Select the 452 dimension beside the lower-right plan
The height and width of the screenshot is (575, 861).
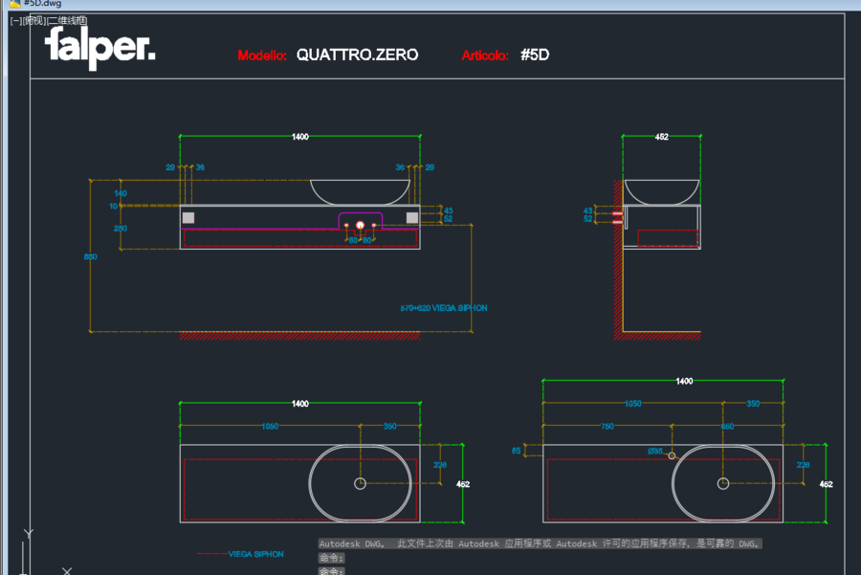[x=826, y=484]
